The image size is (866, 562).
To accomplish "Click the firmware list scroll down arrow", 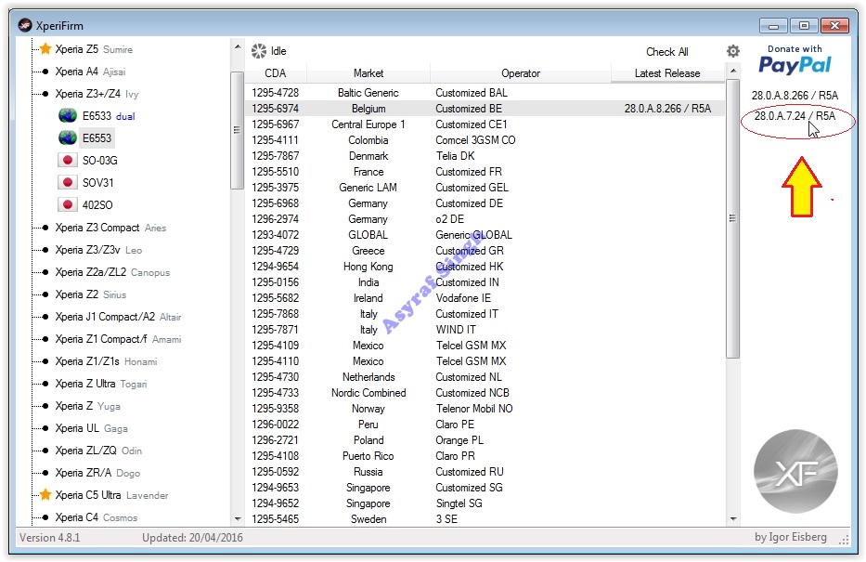I will pos(733,519).
